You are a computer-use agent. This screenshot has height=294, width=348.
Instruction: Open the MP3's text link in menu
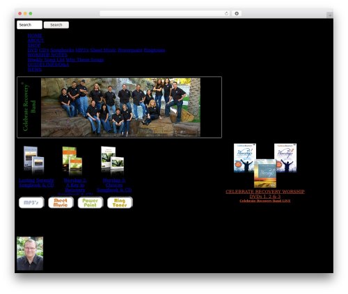[82, 50]
